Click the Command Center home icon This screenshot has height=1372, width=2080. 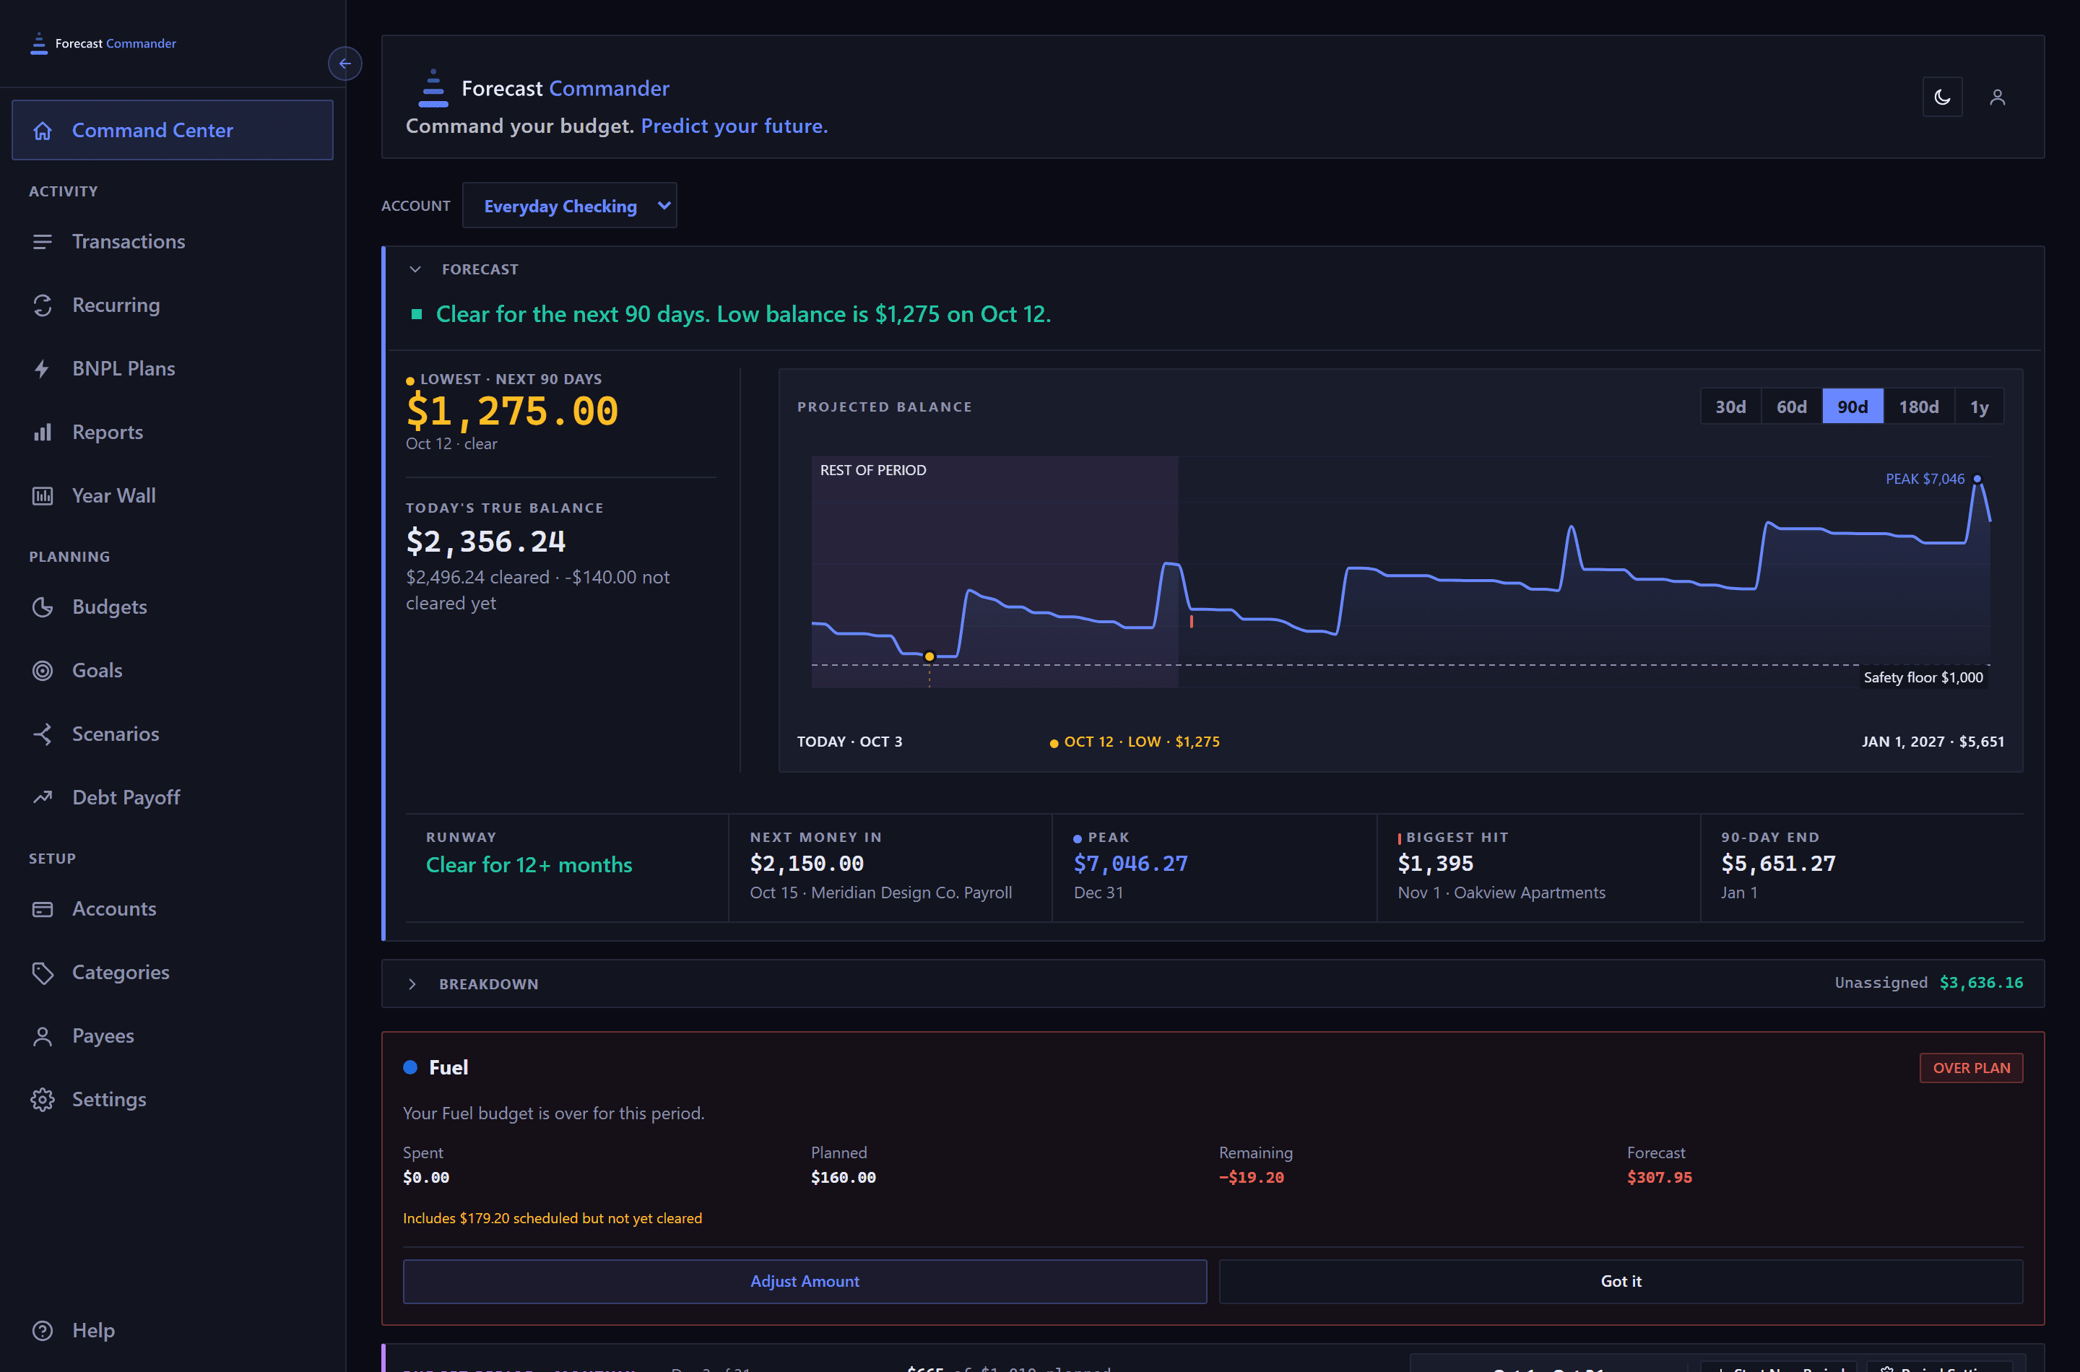pyautogui.click(x=42, y=131)
